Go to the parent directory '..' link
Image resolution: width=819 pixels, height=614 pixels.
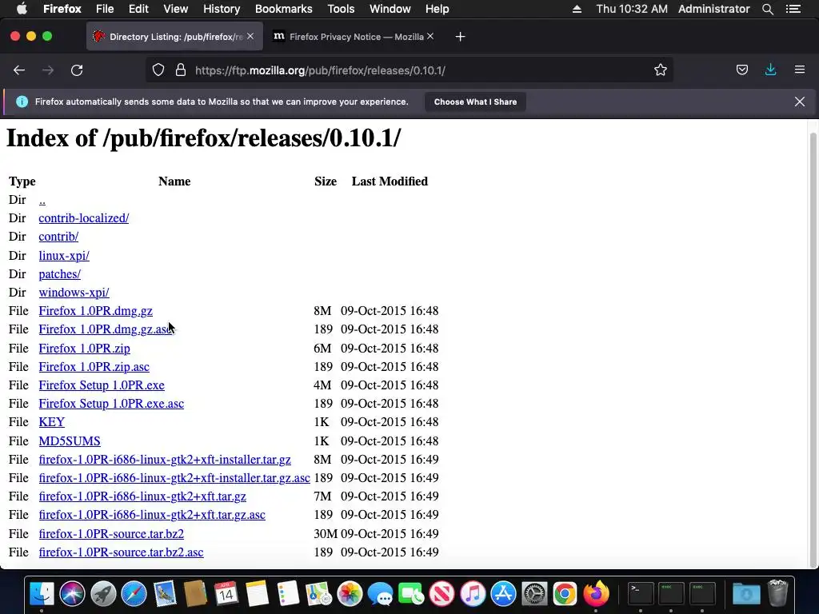coord(42,200)
